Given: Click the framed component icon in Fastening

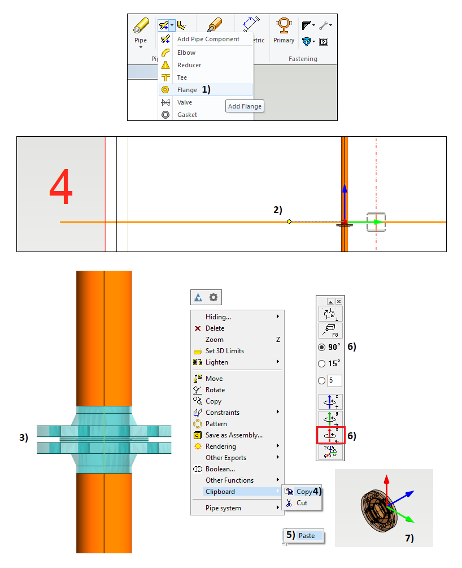Looking at the screenshot, I should [x=323, y=42].
